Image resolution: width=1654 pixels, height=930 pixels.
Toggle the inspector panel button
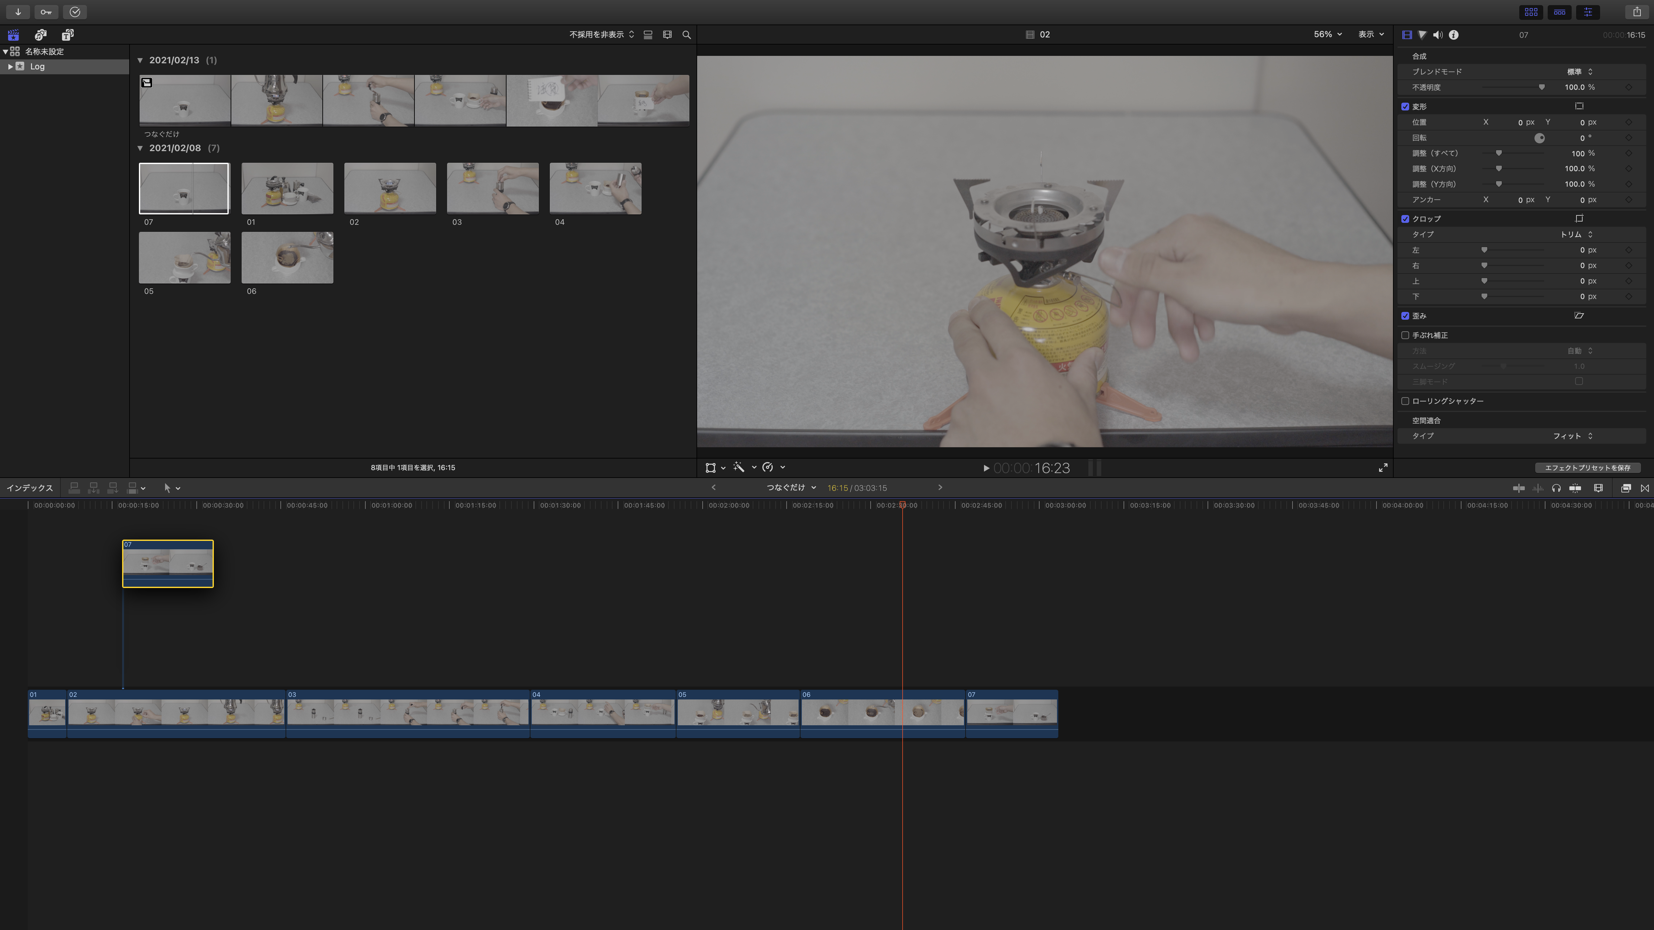(1587, 12)
